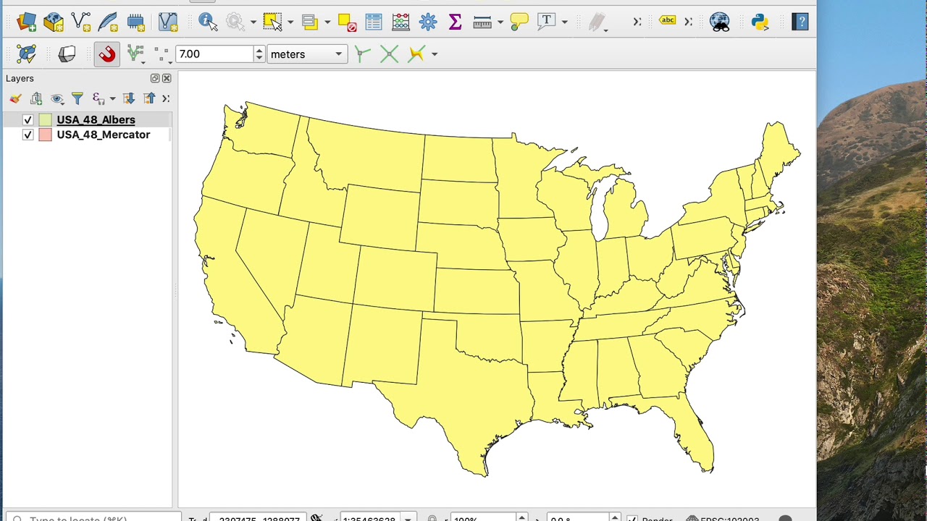This screenshot has height=521, width=927.
Task: Open the Processing Toolbox gear icon
Action: pyautogui.click(x=428, y=22)
